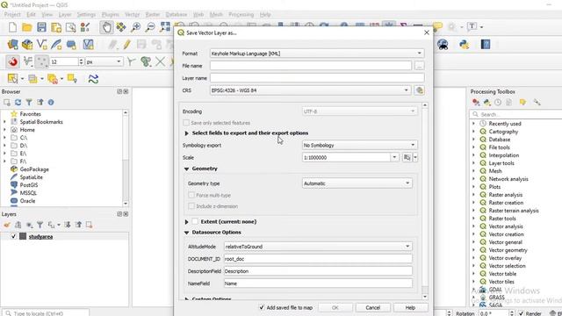Click dialog options scrollbar down arrow
This screenshot has width=562, height=316.
click(425, 297)
